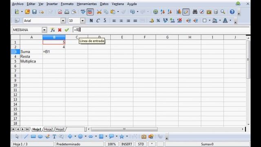The width and height of the screenshot is (261, 147).
Task: Open the Herramientas menu
Action: tap(87, 4)
